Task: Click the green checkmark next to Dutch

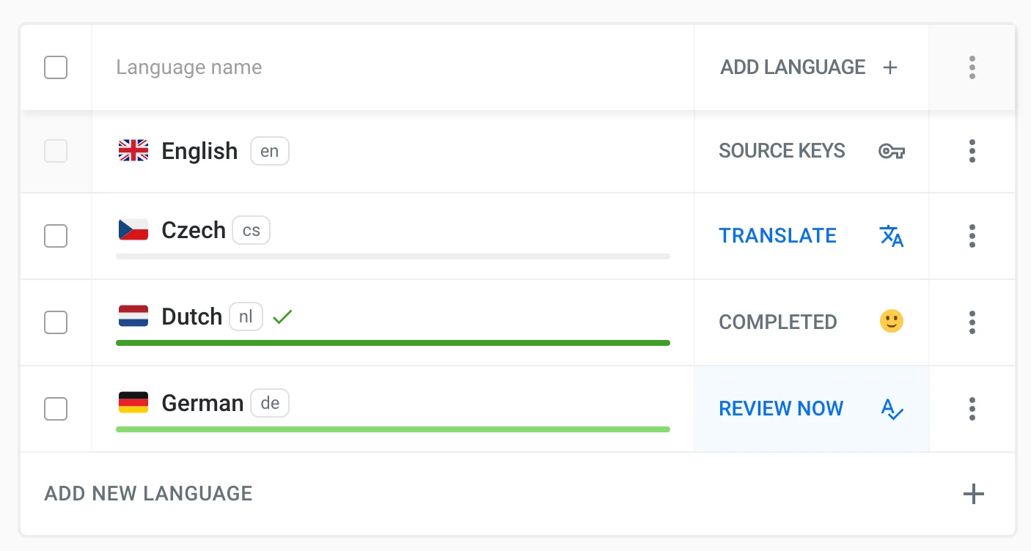Action: pos(282,317)
